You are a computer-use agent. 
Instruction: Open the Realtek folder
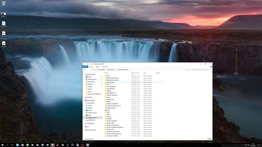108,102
